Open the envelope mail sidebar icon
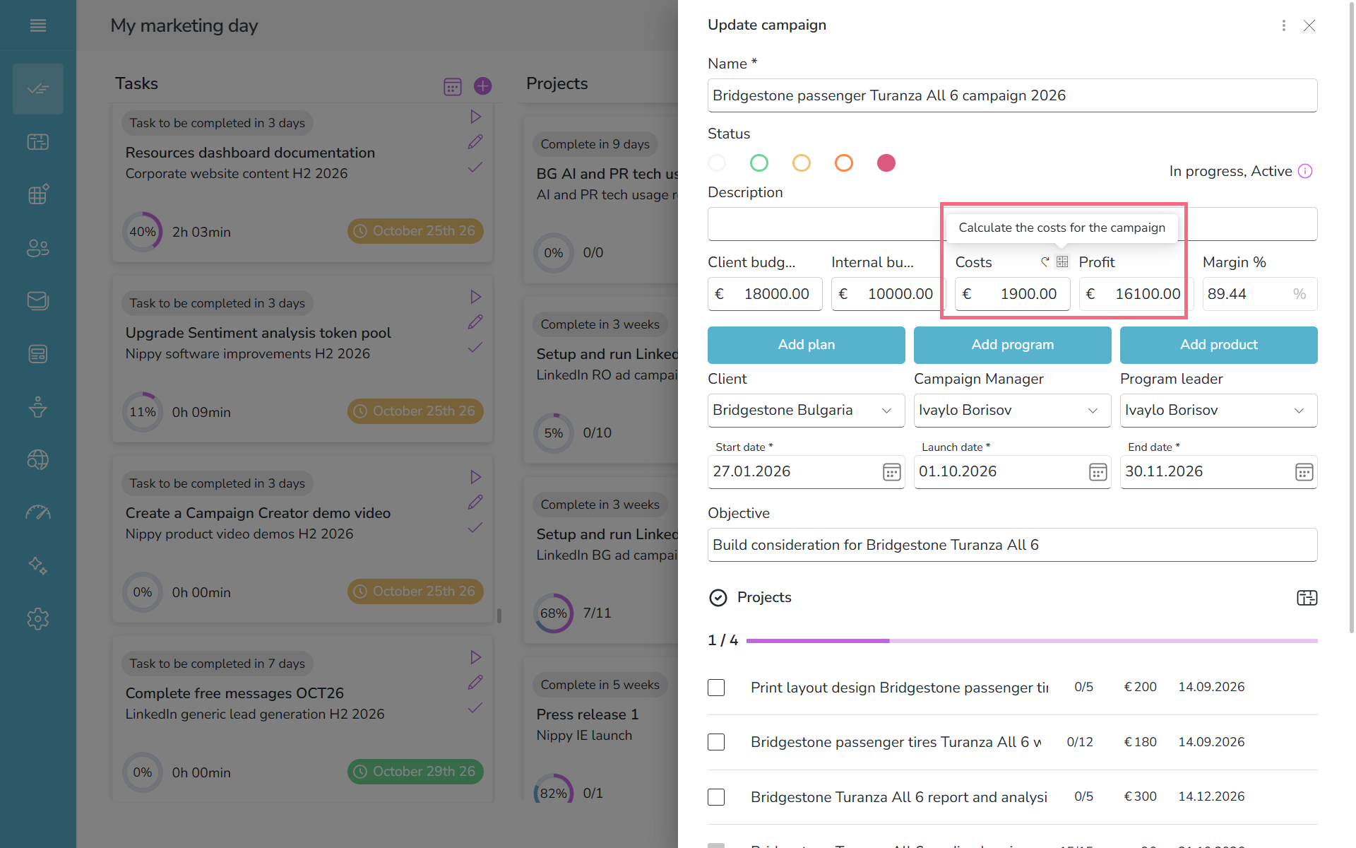 (x=38, y=301)
